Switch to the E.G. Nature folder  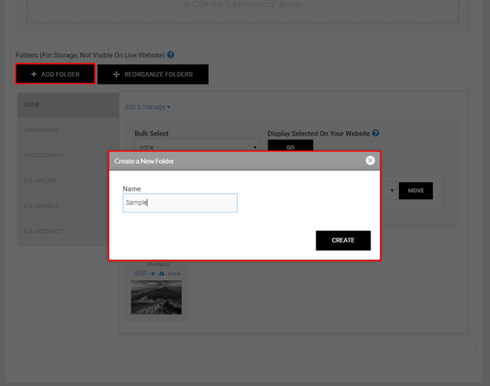point(68,180)
